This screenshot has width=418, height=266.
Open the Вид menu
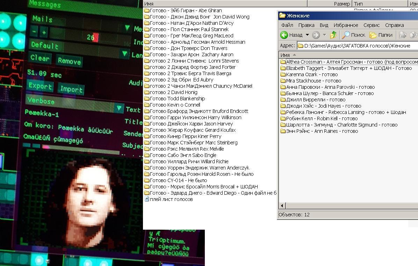(x=324, y=25)
